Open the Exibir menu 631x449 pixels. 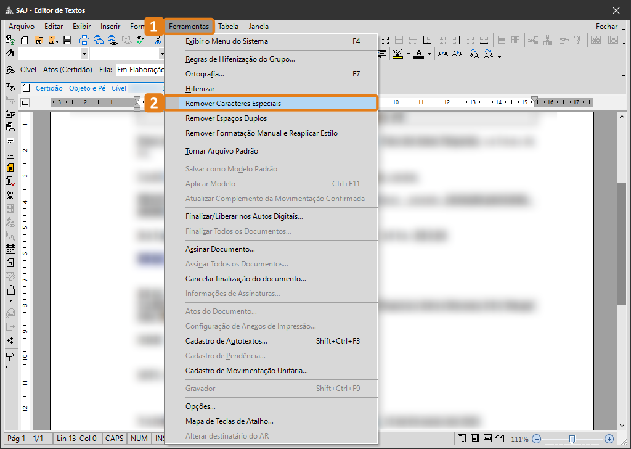(82, 27)
